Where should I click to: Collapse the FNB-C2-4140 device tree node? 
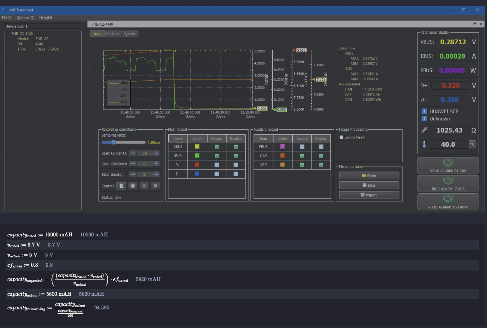point(8,34)
